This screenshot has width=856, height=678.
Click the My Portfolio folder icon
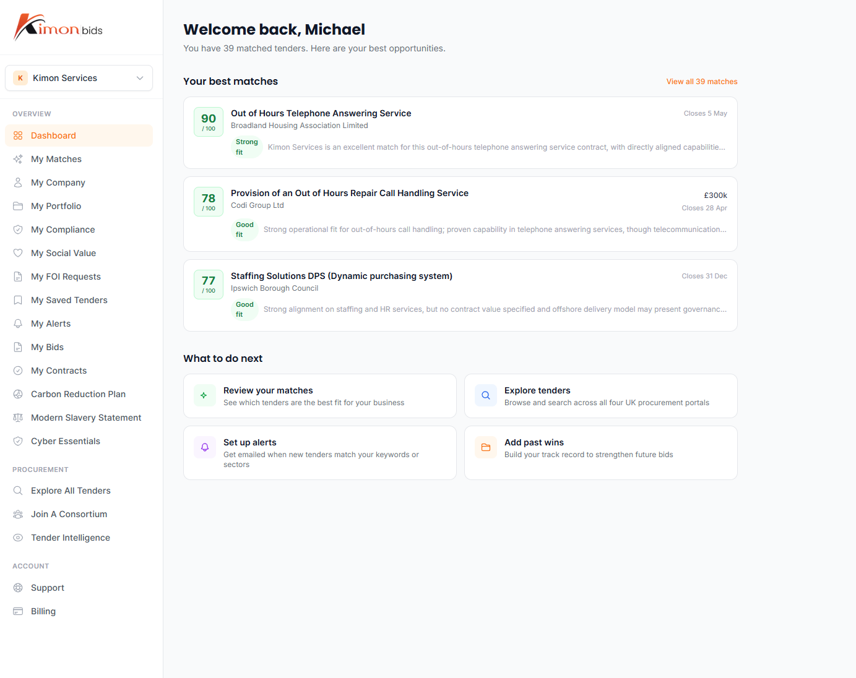click(x=18, y=206)
